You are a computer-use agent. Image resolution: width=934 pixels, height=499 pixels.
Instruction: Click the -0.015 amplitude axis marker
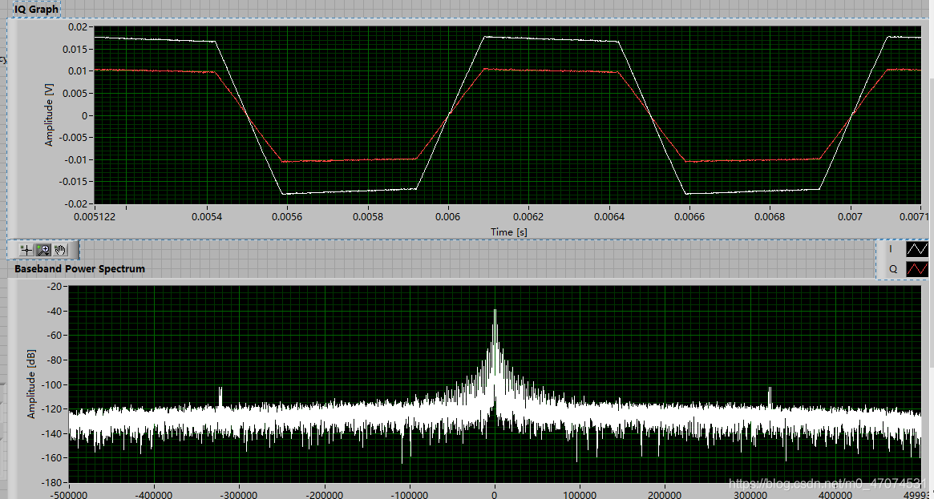(x=73, y=181)
